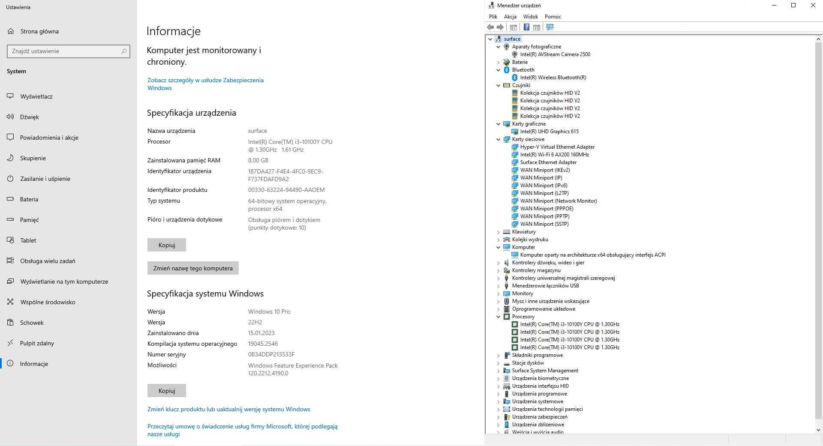823x446 pixels.
Task: Click the Znajdź ustawienie search field
Action: click(69, 51)
